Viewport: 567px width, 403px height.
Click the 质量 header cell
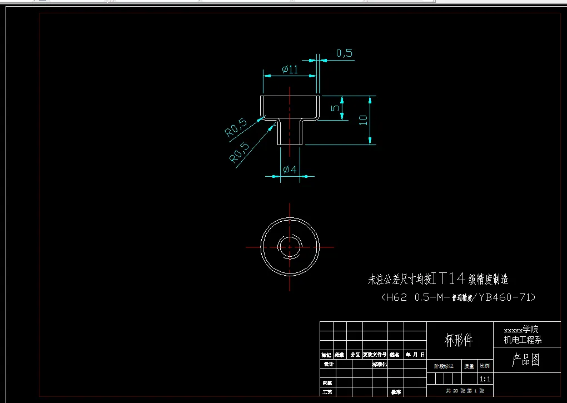(x=469, y=366)
